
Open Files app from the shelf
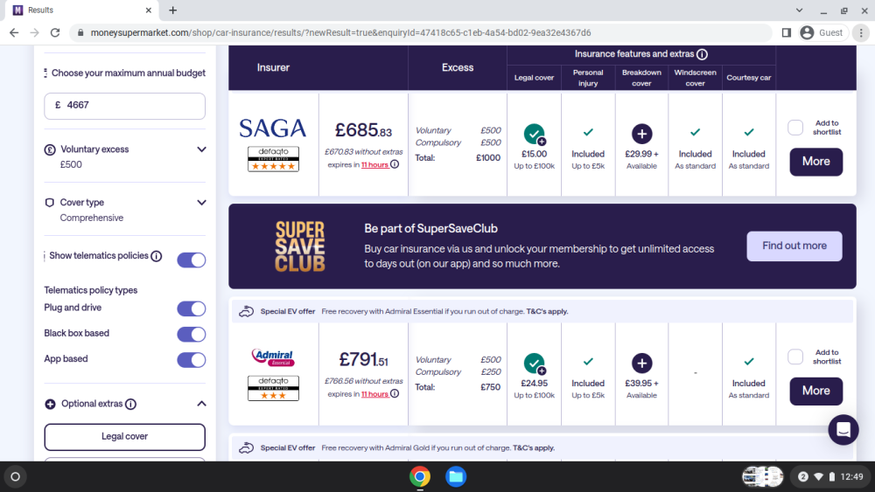coord(456,477)
